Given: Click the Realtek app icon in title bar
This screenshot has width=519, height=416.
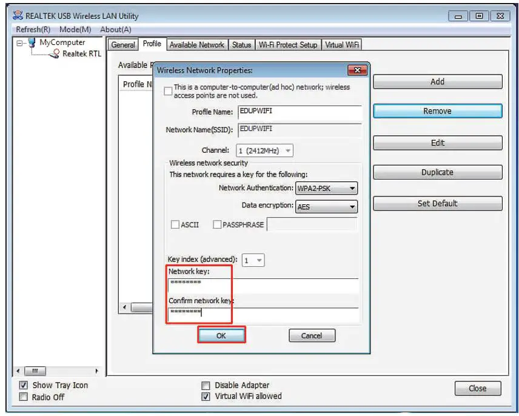Looking at the screenshot, I should (x=18, y=16).
